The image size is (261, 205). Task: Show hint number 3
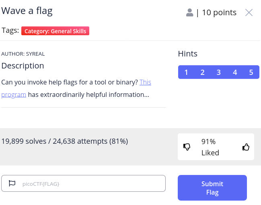pos(218,72)
